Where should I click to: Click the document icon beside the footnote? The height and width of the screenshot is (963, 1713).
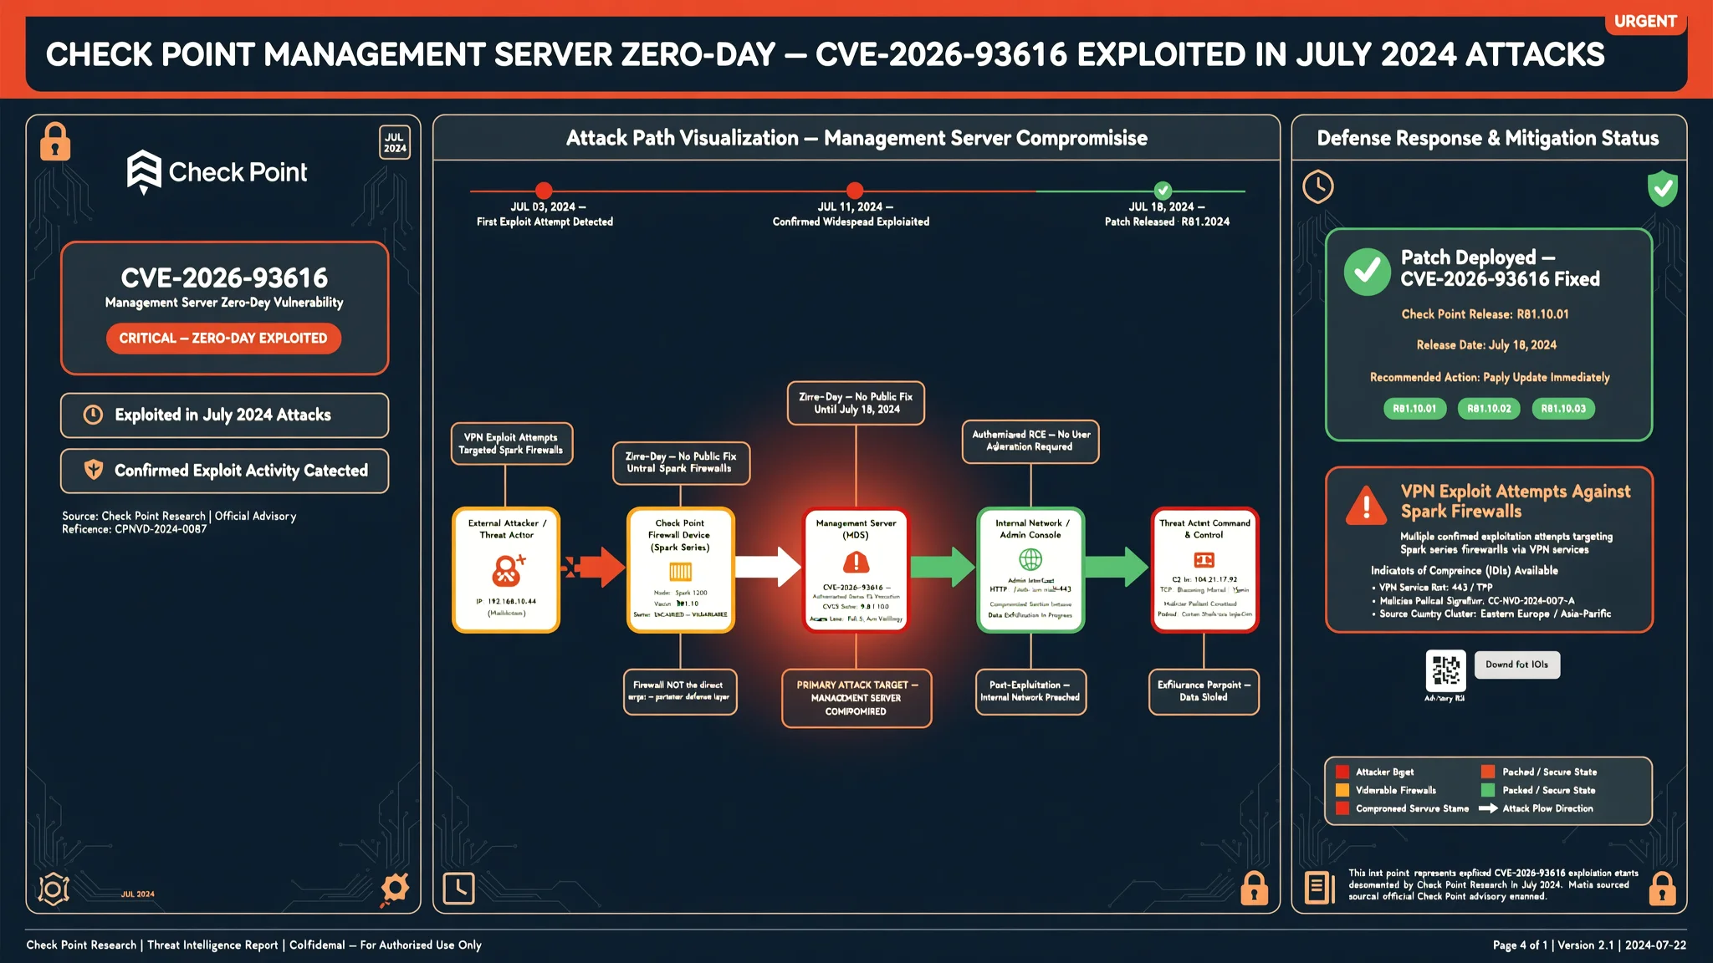point(1320,888)
